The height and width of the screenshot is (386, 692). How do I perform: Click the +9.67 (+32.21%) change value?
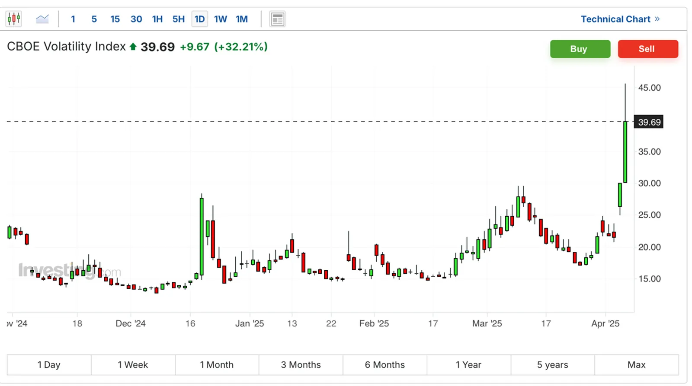224,47
